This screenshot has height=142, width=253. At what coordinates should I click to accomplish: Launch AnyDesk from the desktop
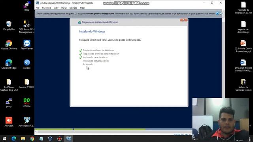(x=9, y=122)
